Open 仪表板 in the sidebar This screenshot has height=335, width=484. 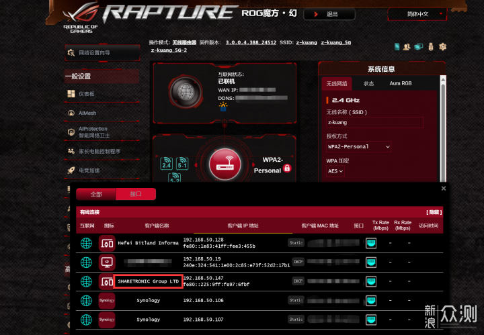click(x=102, y=94)
